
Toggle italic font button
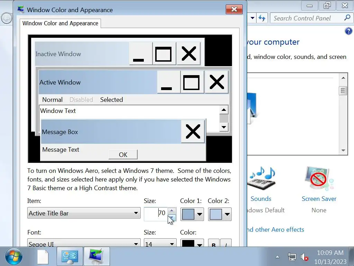click(226, 243)
